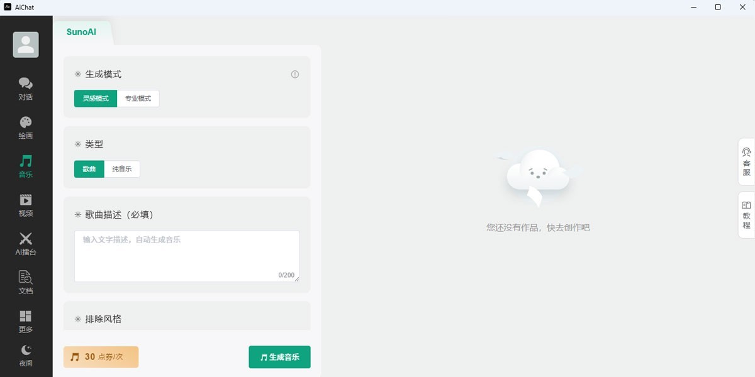755x377 pixels.
Task: Click the 生成音乐 button
Action: tap(280, 357)
